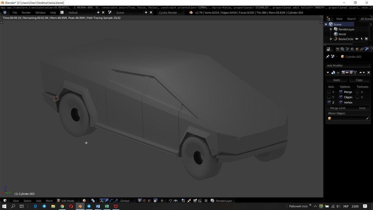The image size is (373, 210).
Task: Click the rotate manipulator arc icon
Action: (111, 201)
